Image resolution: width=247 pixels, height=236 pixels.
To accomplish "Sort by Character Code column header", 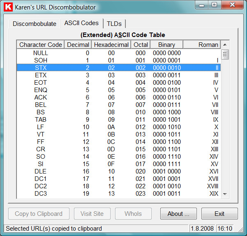I will [x=41, y=44].
